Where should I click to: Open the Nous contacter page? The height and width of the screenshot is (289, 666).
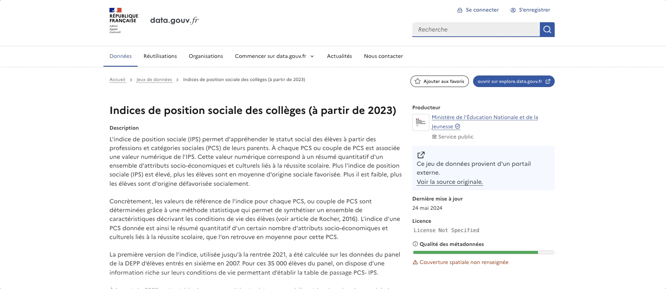383,56
